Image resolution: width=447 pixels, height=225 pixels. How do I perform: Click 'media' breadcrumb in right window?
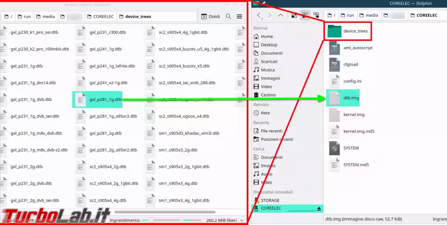369,15
